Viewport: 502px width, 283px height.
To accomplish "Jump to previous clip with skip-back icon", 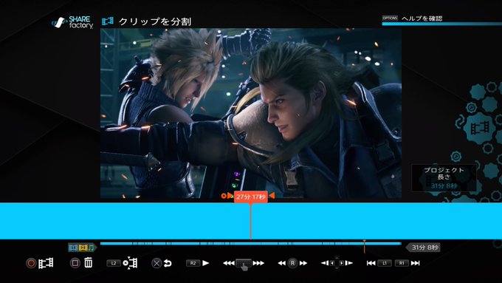I will tap(371, 263).
